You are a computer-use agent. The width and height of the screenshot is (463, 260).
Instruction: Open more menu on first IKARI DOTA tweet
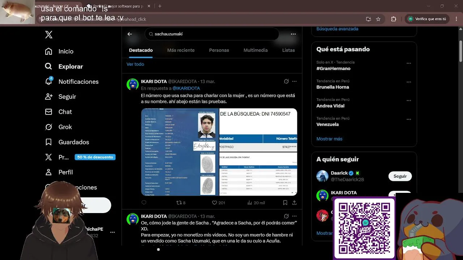[294, 82]
